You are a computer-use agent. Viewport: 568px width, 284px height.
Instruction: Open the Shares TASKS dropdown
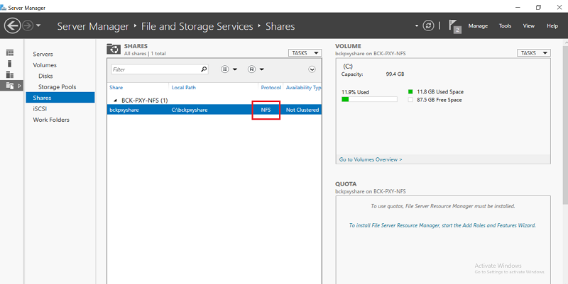(x=305, y=52)
